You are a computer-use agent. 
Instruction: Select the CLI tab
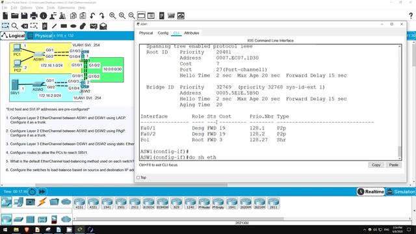tap(176, 33)
